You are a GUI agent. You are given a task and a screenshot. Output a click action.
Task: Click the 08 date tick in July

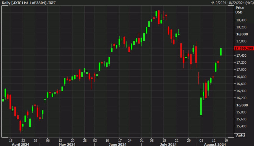tap(152, 140)
